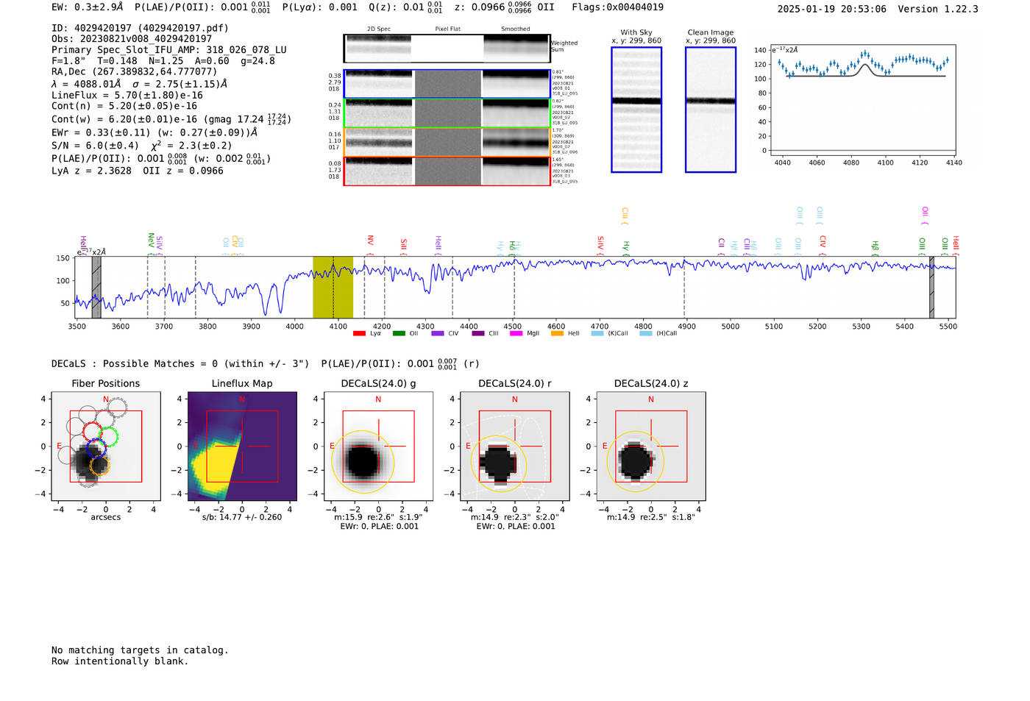
Task: Open the Weighted Sum 2D spectrum strip
Action: (x=447, y=49)
